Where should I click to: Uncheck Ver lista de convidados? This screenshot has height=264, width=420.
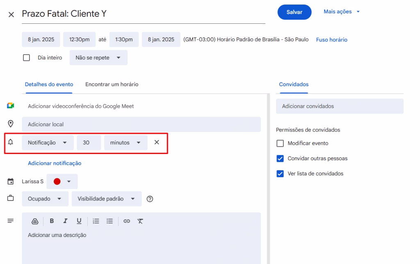pos(280,174)
